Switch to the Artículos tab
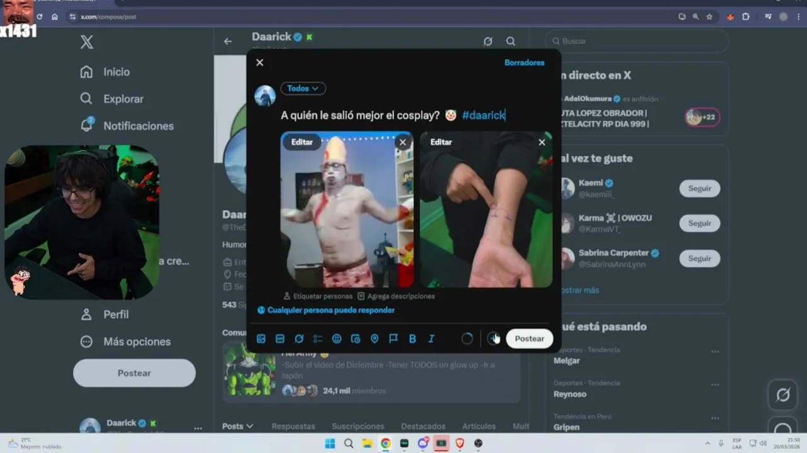 click(479, 426)
